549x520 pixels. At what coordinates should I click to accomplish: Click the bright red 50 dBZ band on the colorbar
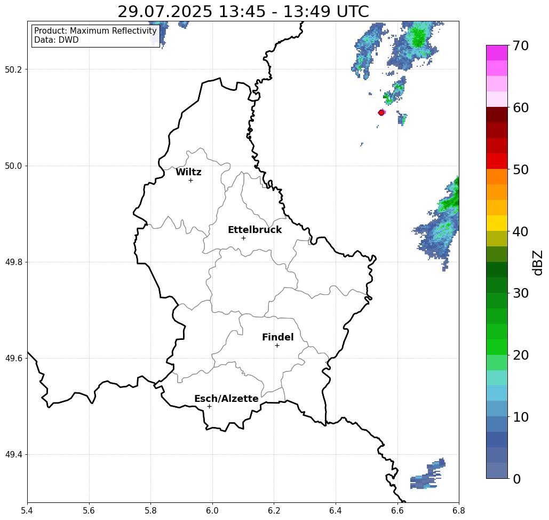coord(497,161)
